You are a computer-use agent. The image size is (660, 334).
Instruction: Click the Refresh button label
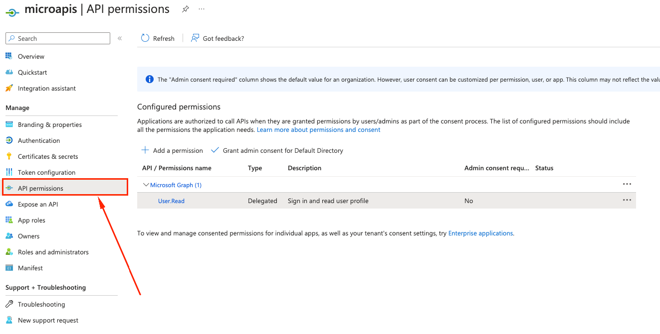coord(164,38)
